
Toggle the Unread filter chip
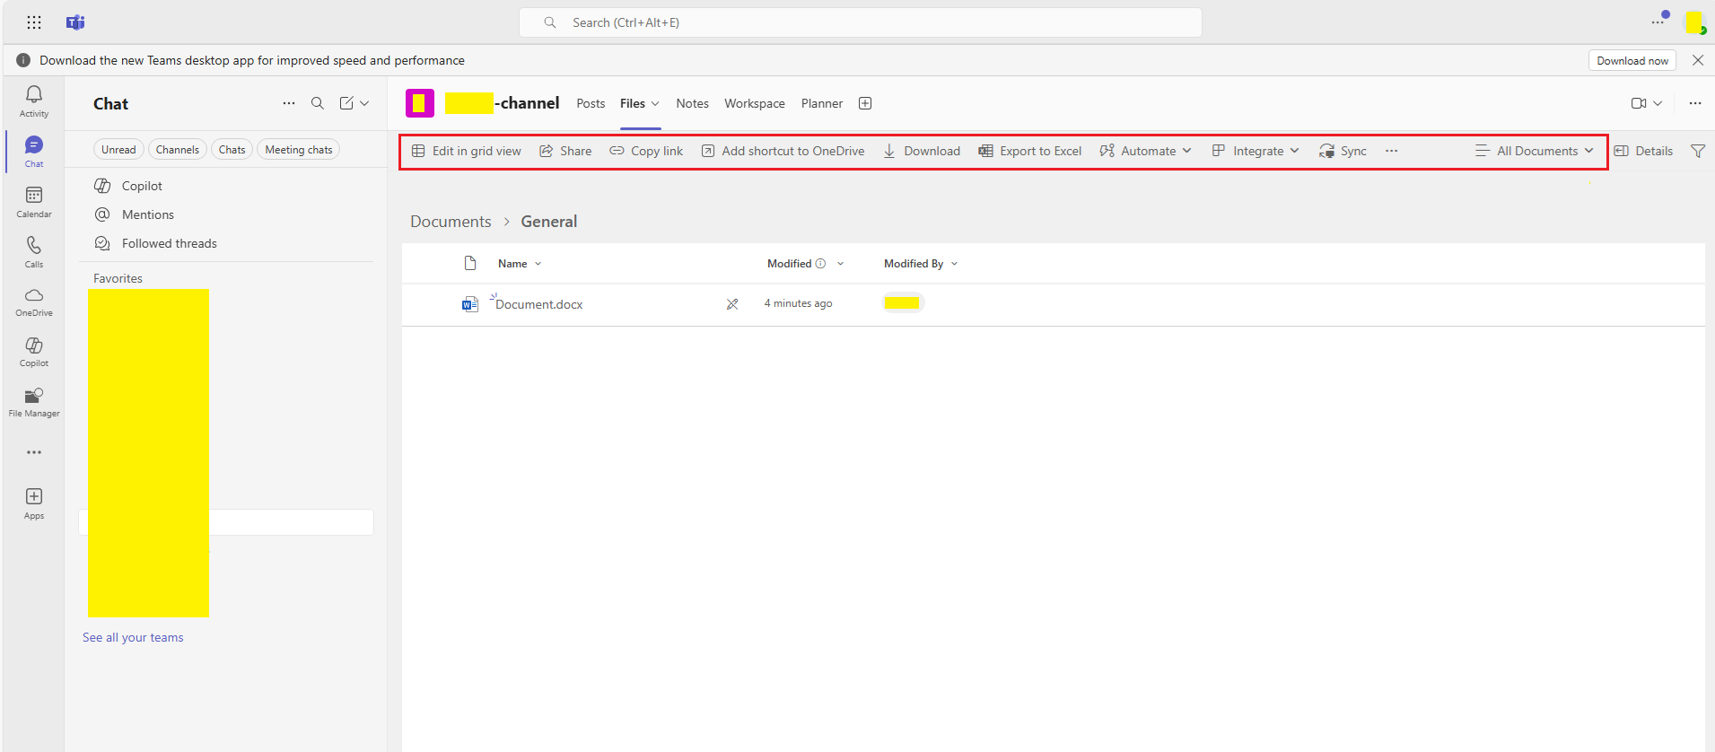point(118,150)
